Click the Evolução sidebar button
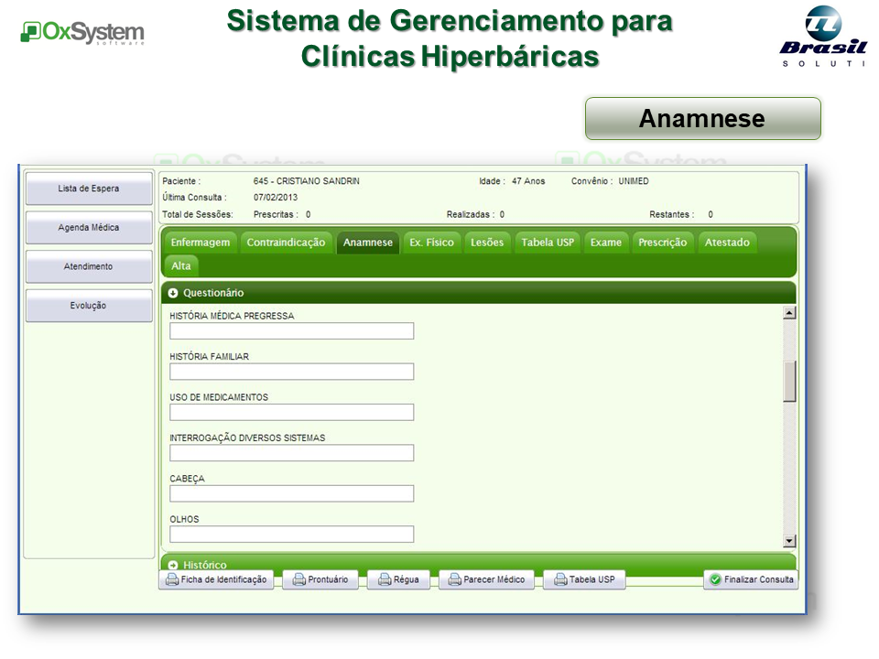The height and width of the screenshot is (659, 879). coord(89,306)
